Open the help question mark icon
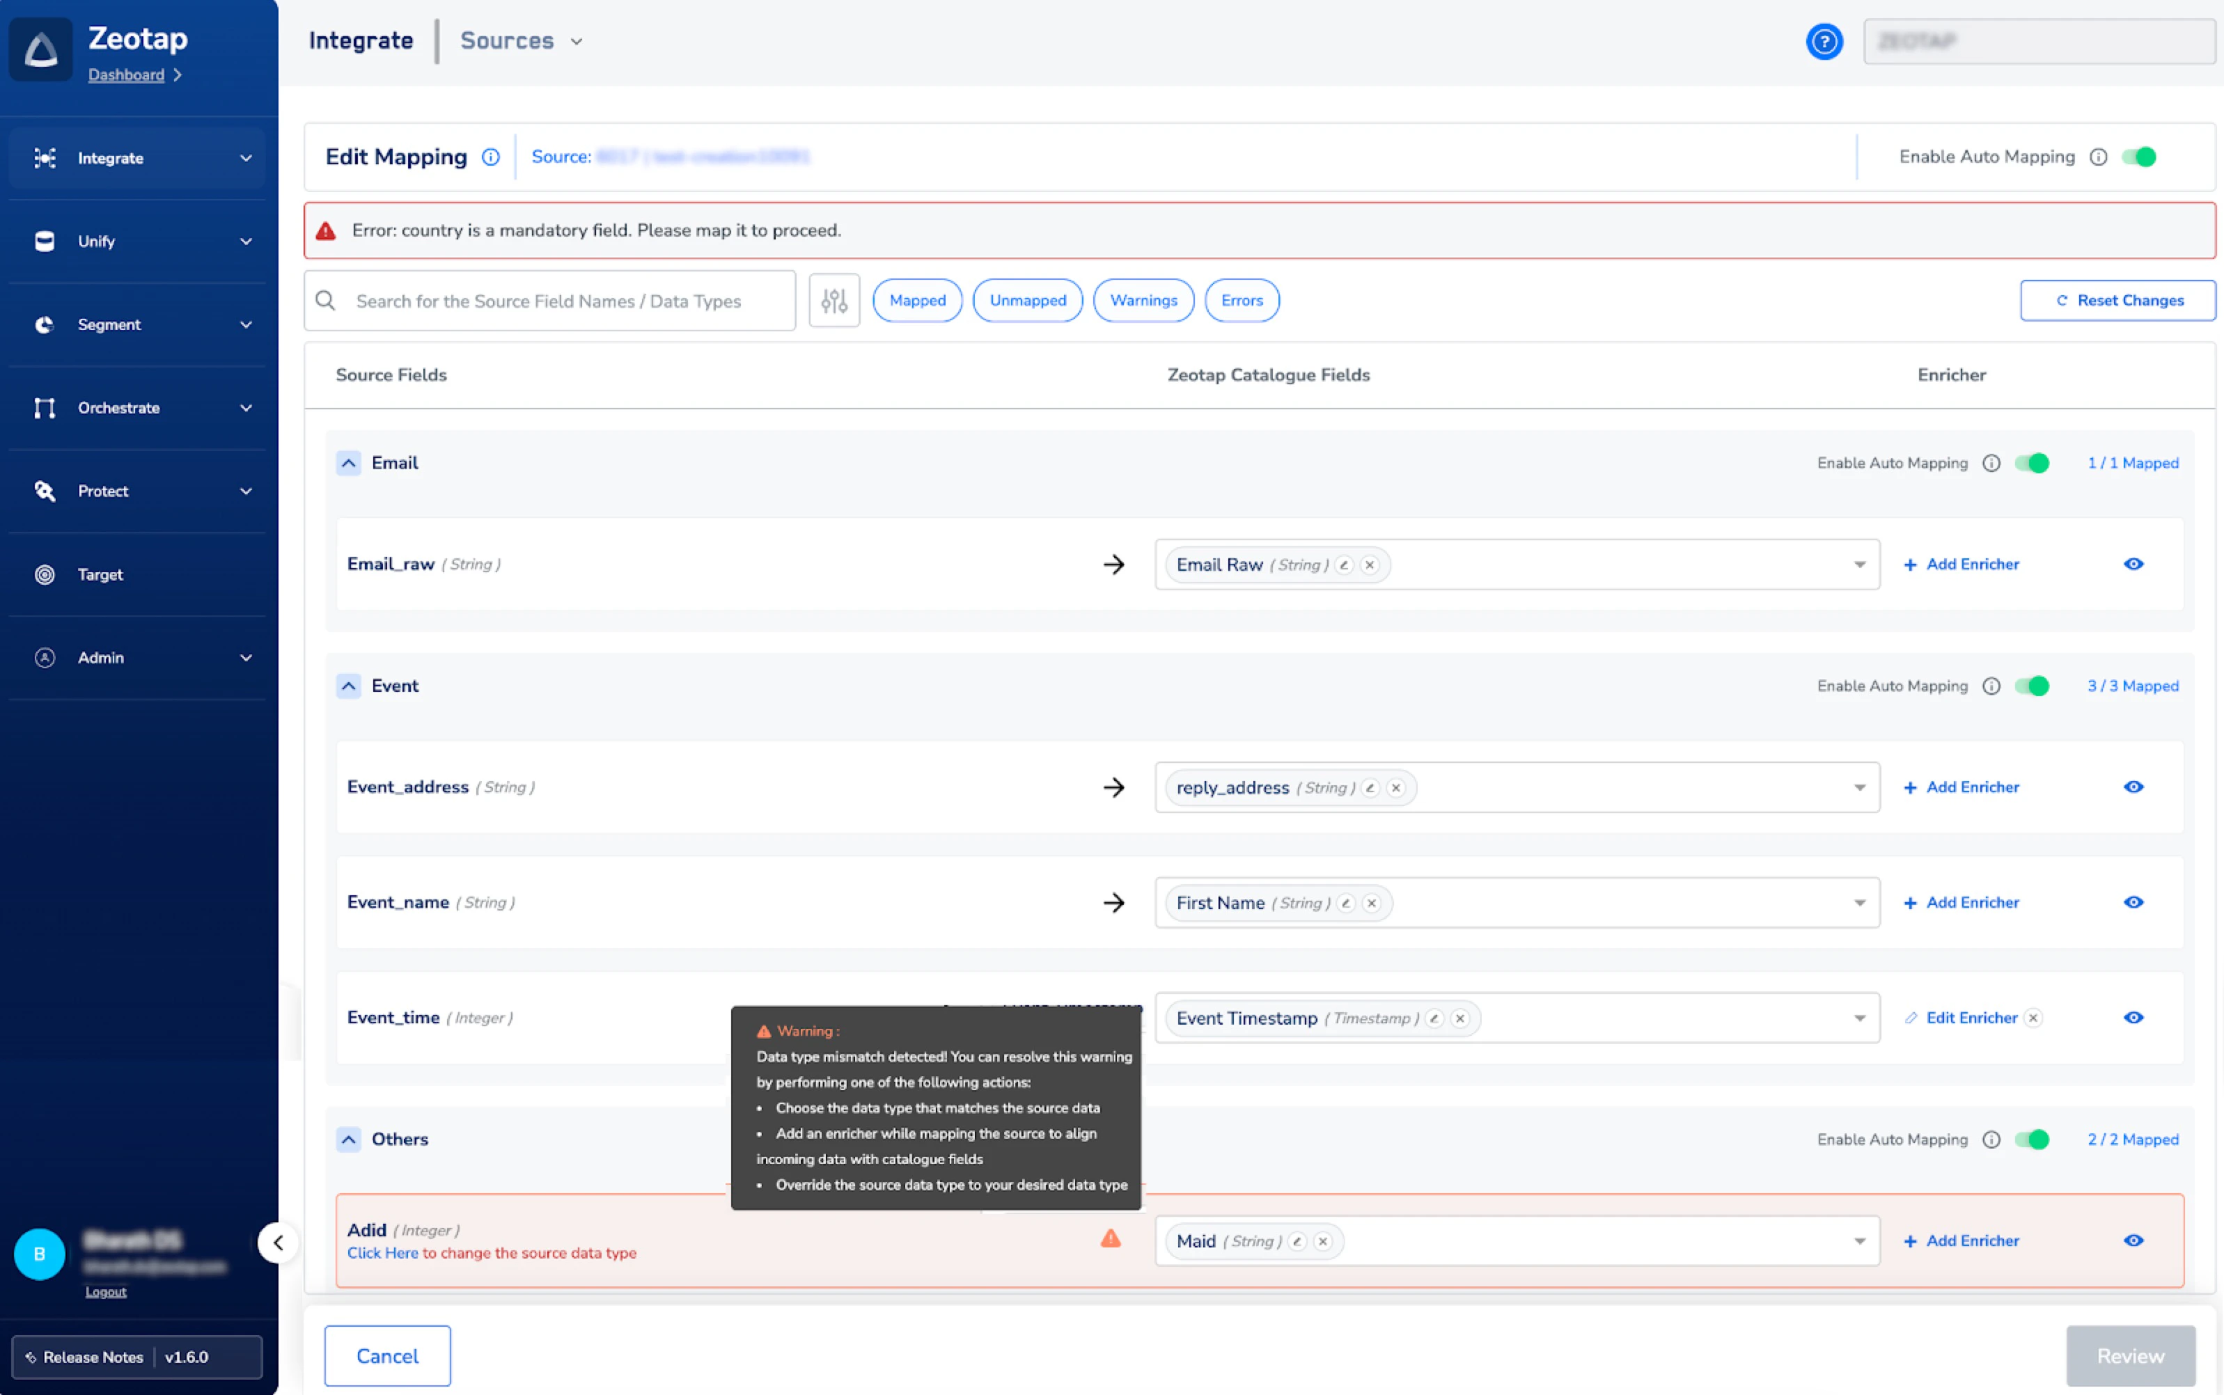 click(x=1824, y=42)
